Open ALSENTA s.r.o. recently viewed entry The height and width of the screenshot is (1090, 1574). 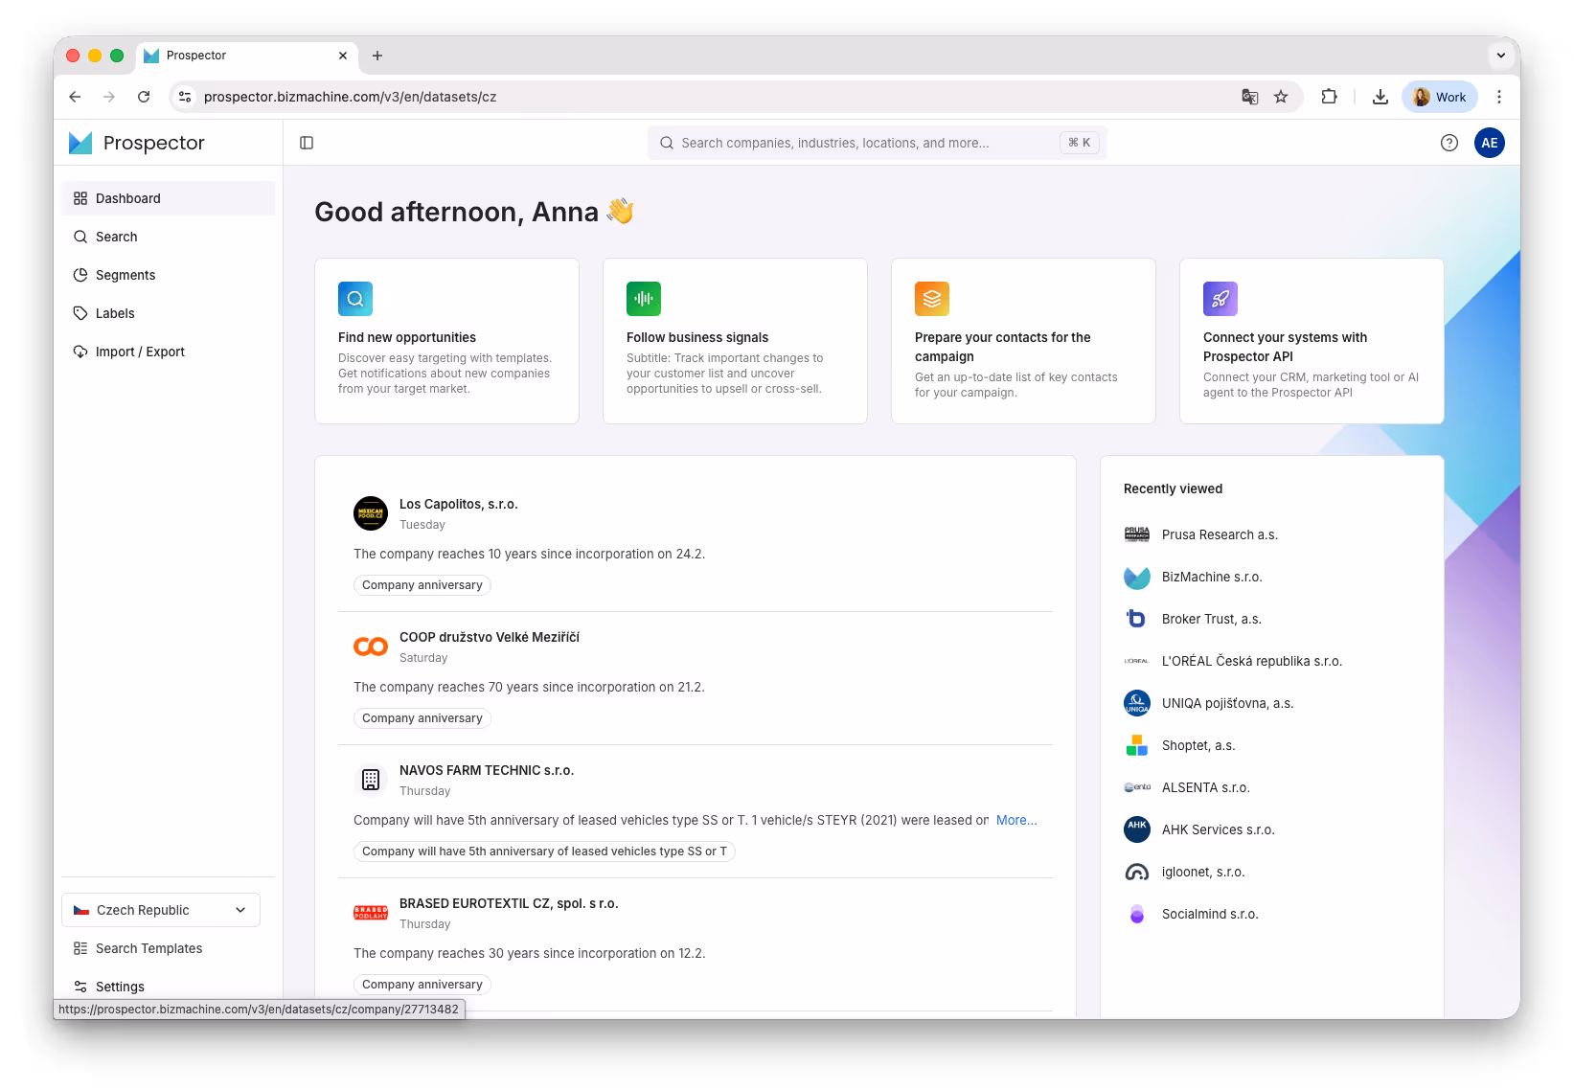point(1205,787)
